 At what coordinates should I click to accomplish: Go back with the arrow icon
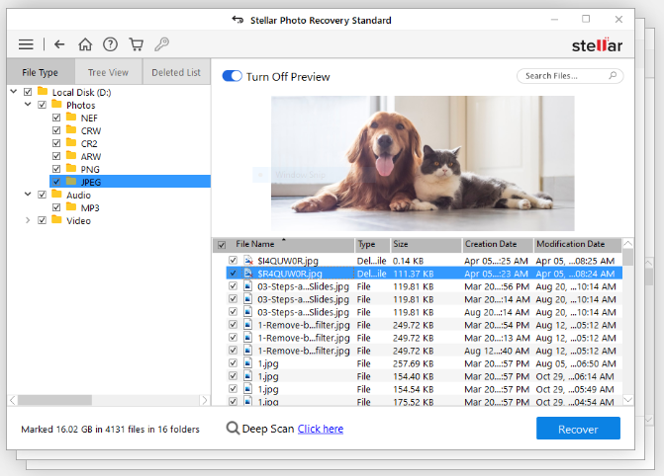coord(59,44)
